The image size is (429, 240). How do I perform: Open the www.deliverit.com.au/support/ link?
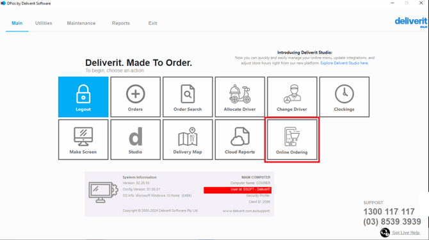tap(247, 211)
